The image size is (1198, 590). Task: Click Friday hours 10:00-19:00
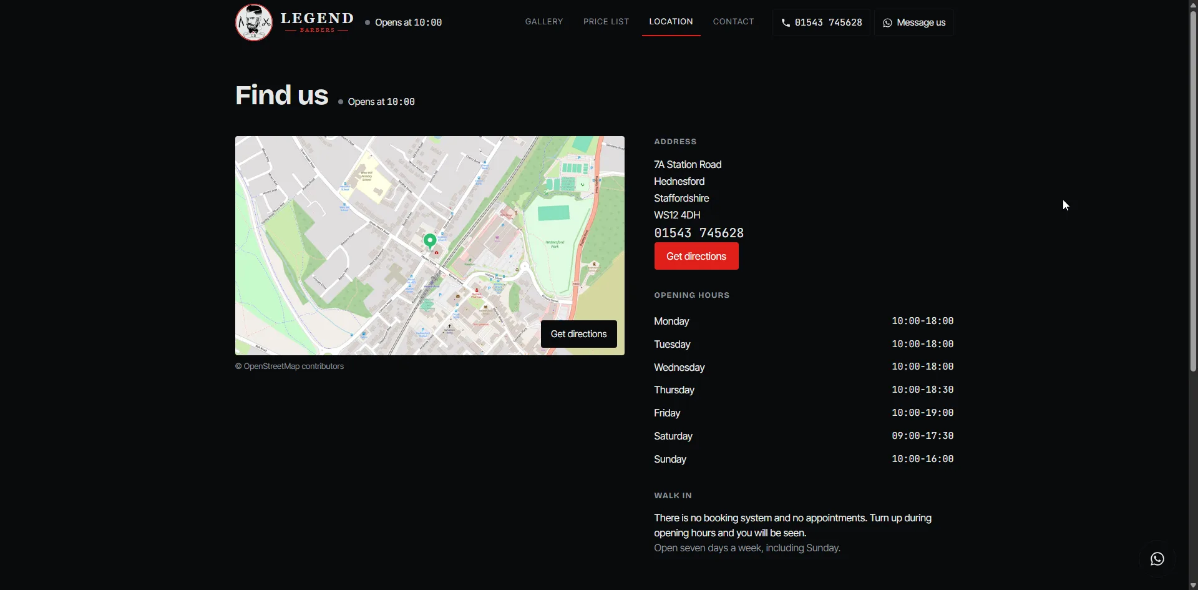point(923,413)
